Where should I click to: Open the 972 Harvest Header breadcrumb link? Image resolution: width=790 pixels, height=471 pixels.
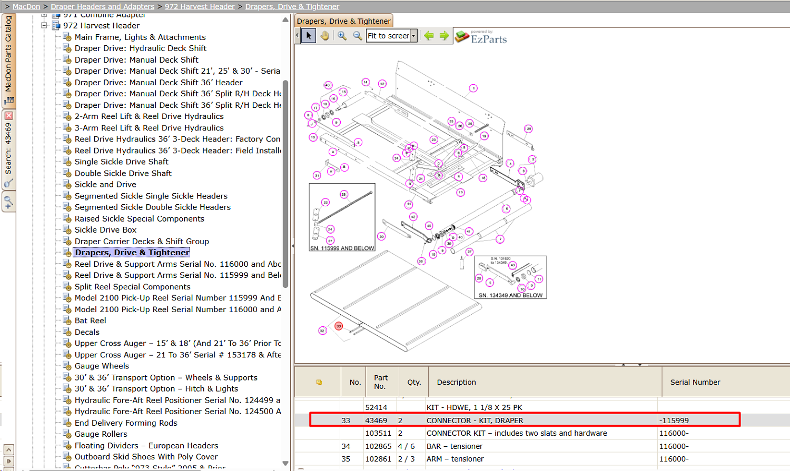pyautogui.click(x=200, y=6)
